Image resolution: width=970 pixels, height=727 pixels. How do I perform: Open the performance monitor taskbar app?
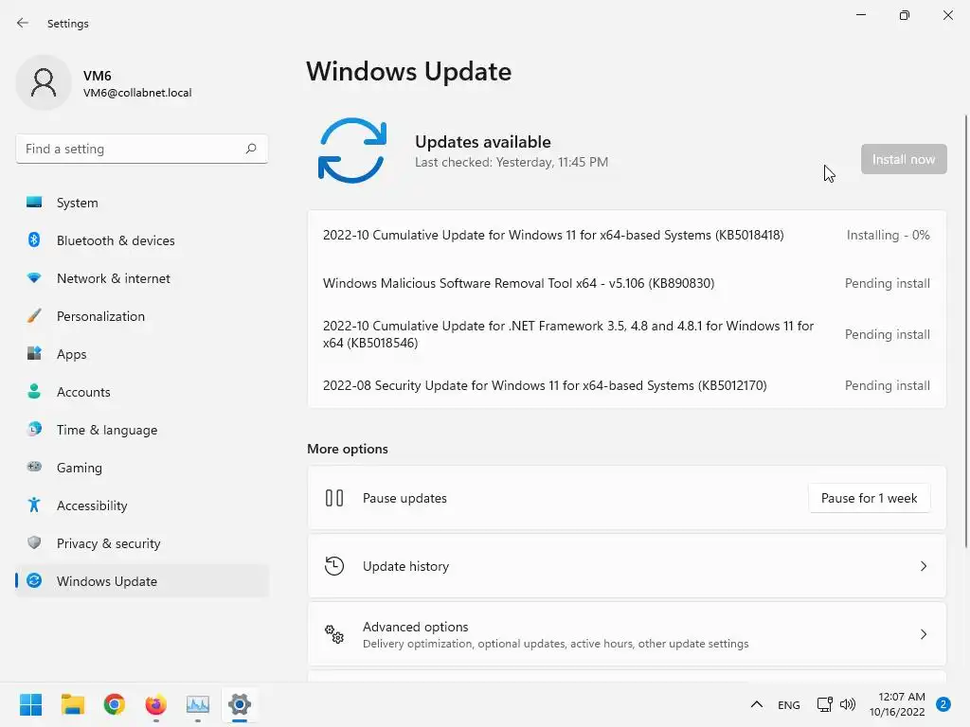(198, 704)
